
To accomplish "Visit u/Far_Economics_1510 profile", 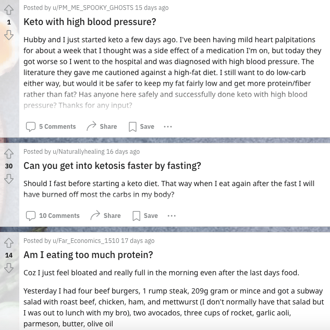I will click(82, 241).
